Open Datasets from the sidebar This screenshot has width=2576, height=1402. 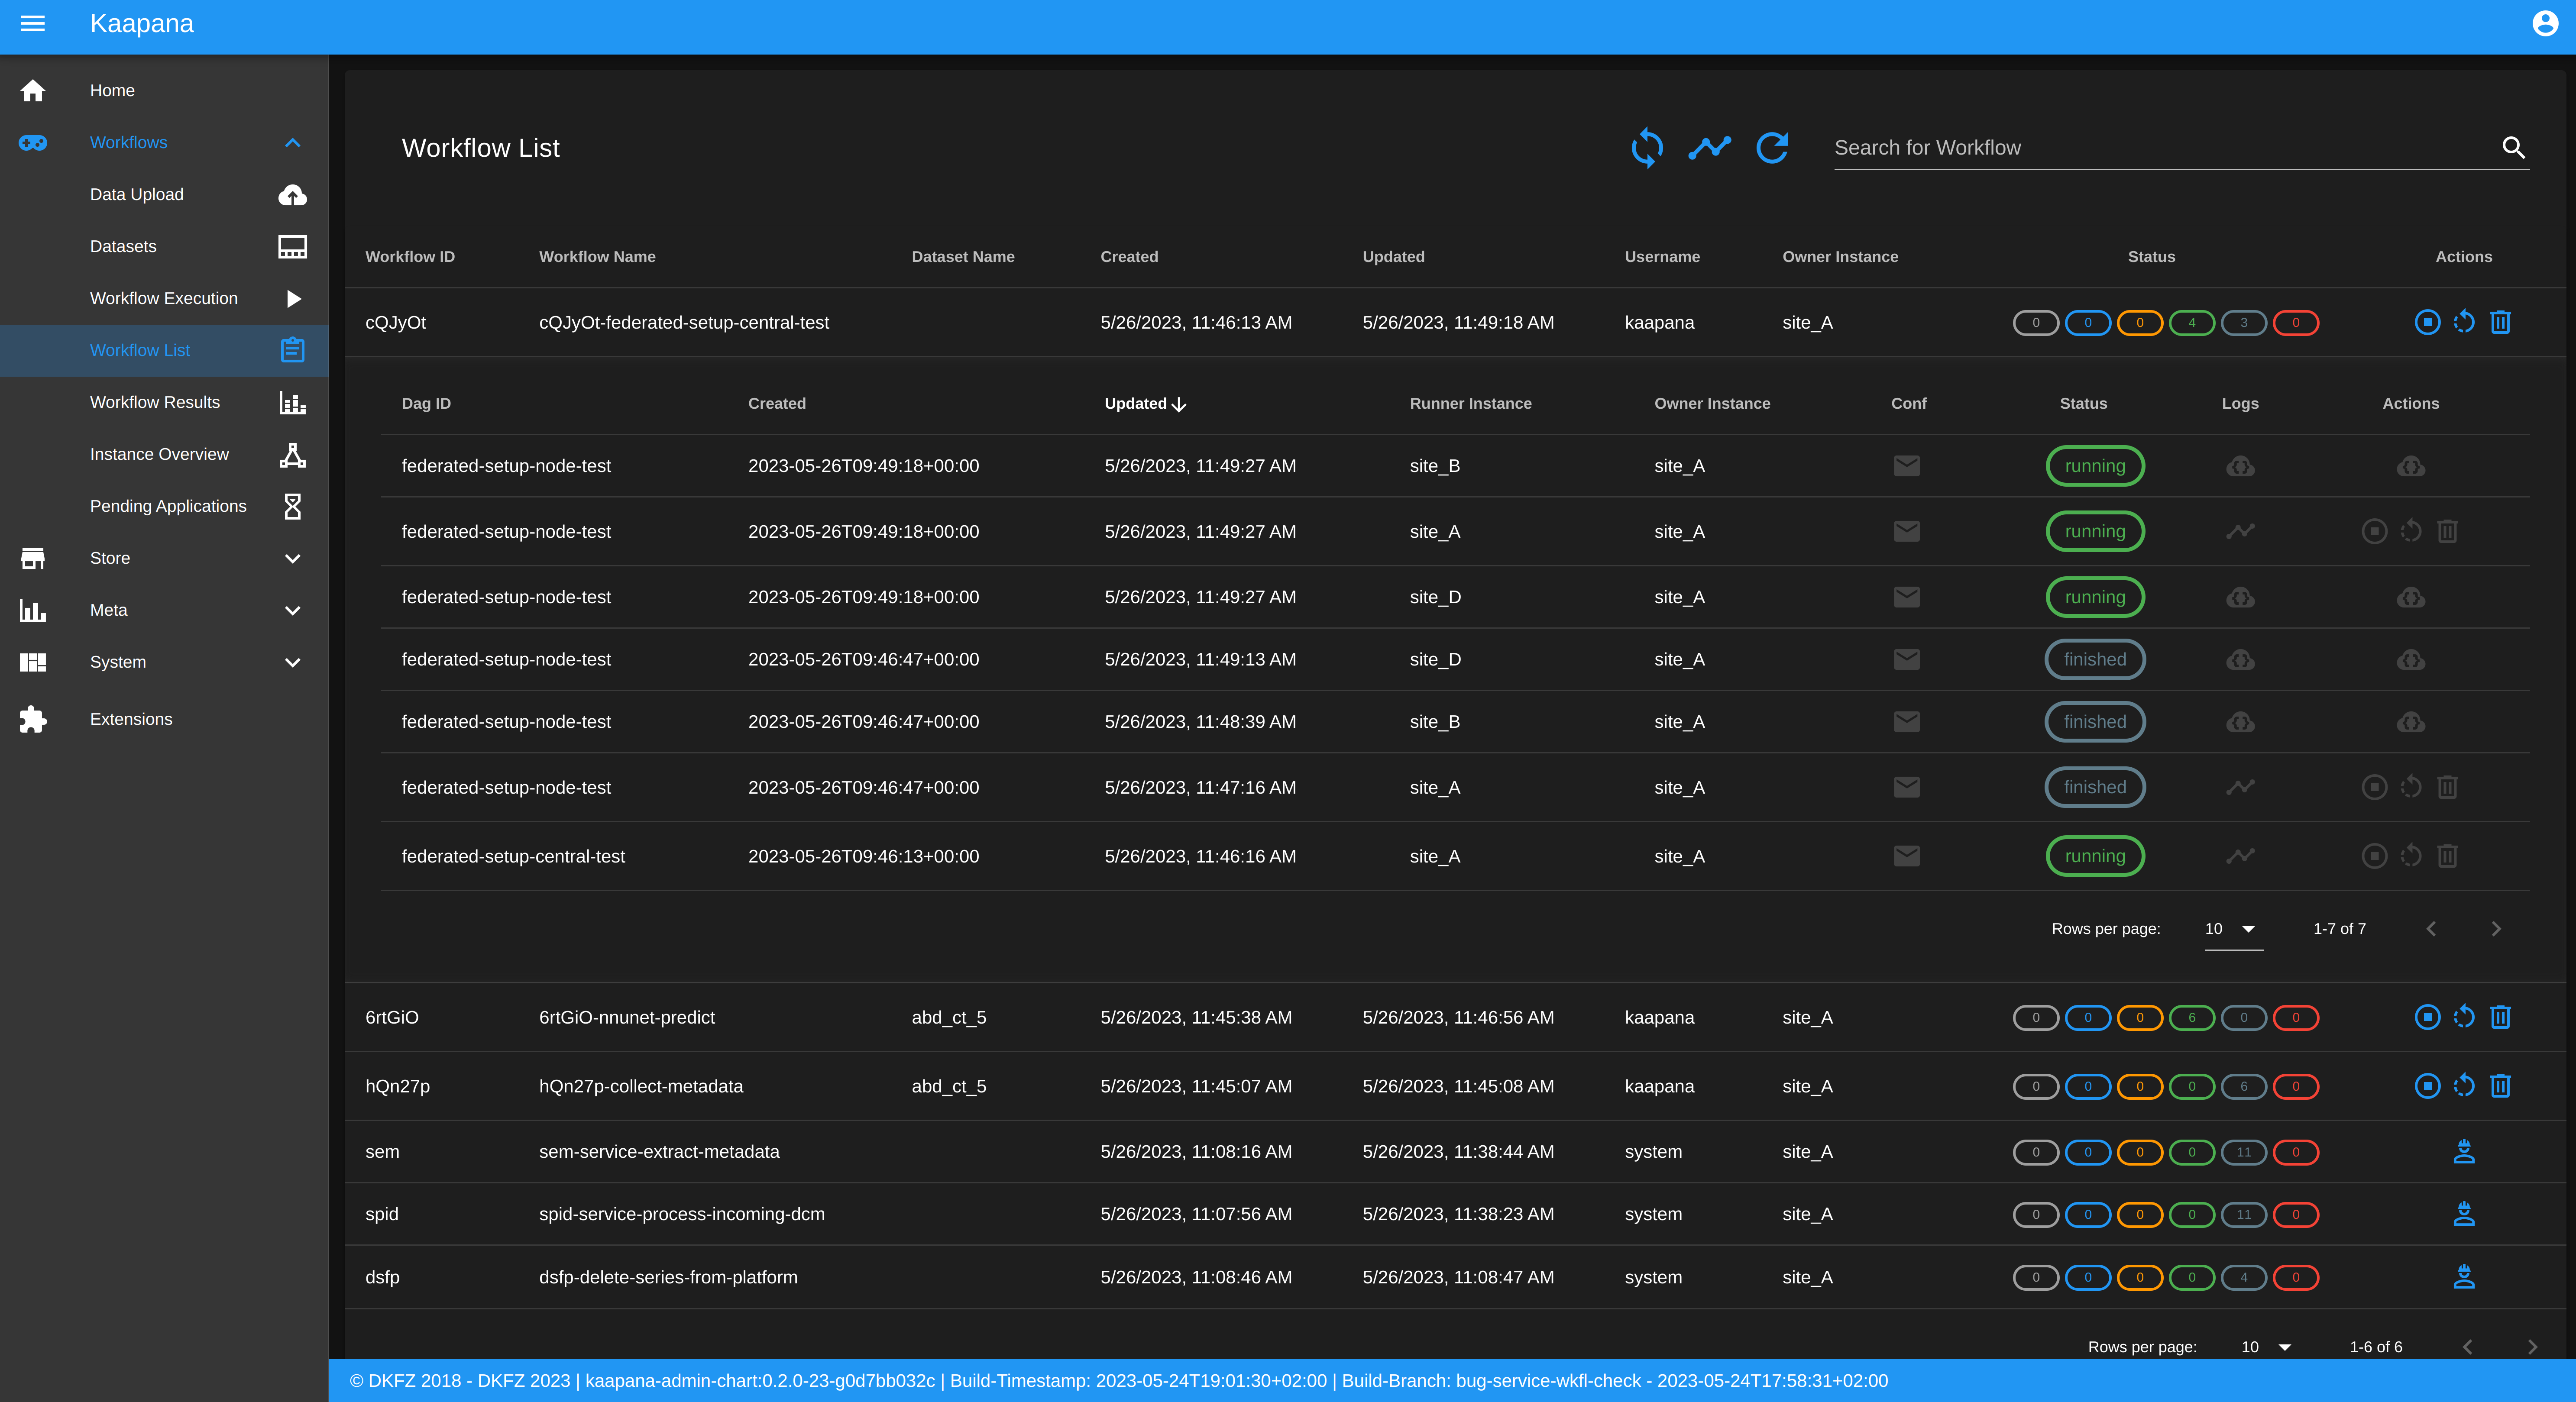point(164,247)
